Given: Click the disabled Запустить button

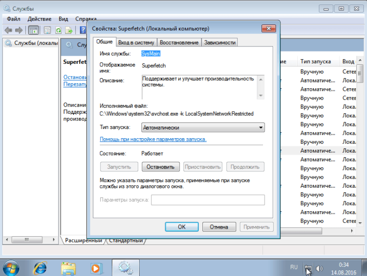Looking at the screenshot, I should [x=119, y=167].
